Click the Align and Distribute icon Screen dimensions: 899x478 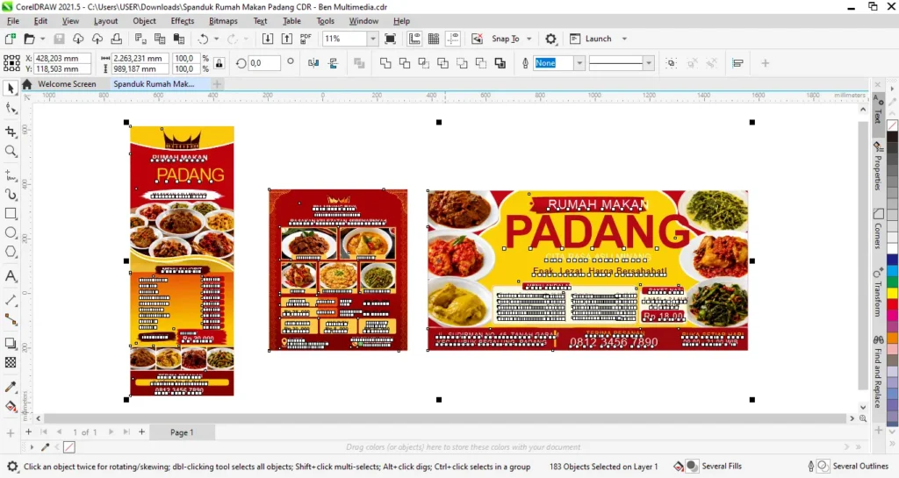737,63
